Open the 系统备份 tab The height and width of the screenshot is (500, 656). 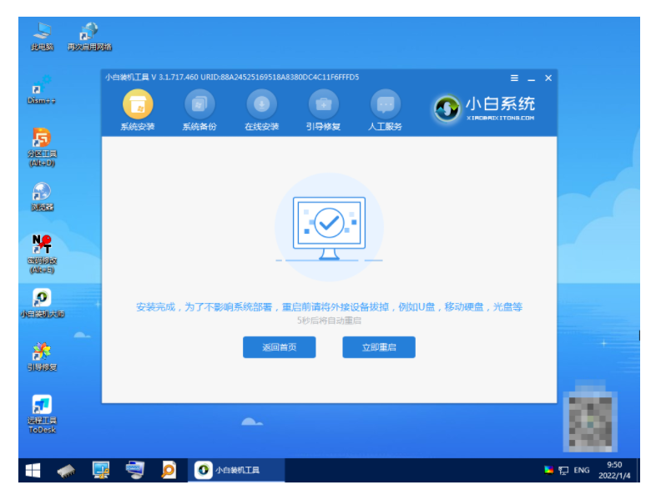[199, 105]
